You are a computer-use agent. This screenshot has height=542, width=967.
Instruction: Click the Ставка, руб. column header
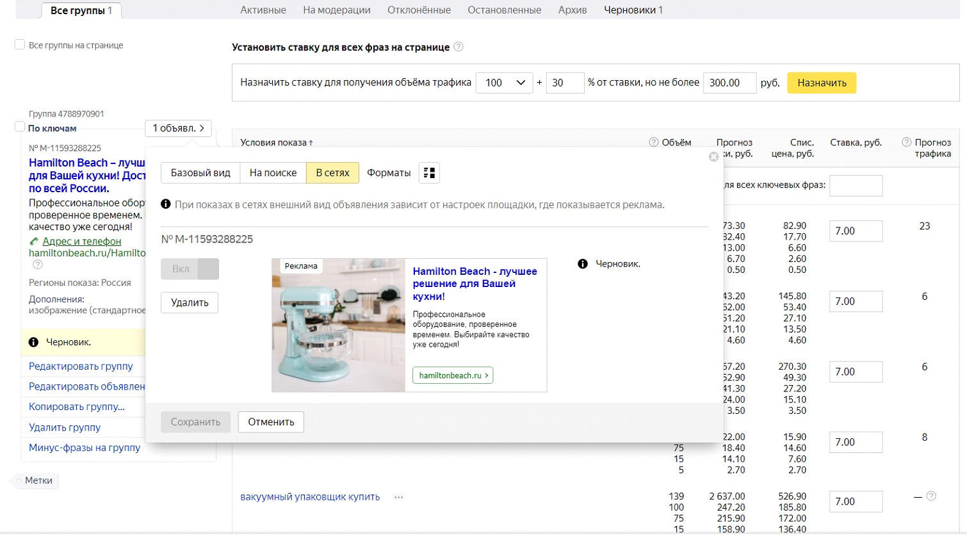[x=856, y=142]
